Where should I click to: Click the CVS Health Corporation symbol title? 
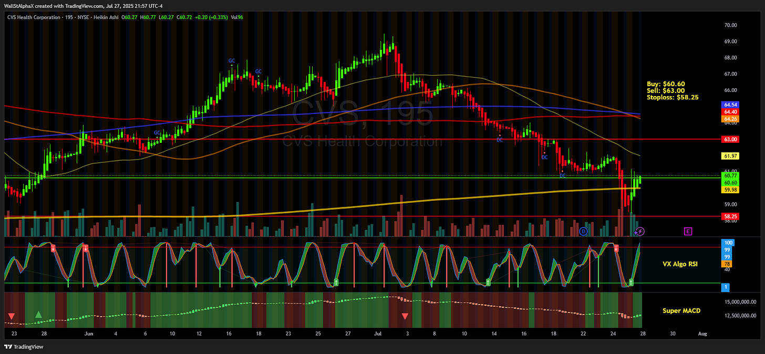click(x=34, y=17)
